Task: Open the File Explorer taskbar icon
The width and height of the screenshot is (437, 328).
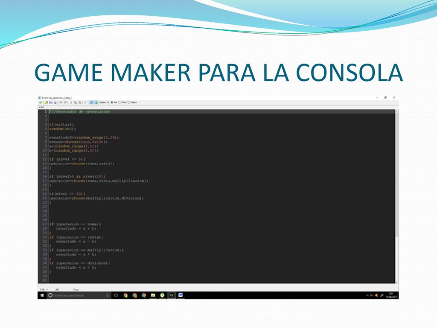Action: (x=153, y=296)
